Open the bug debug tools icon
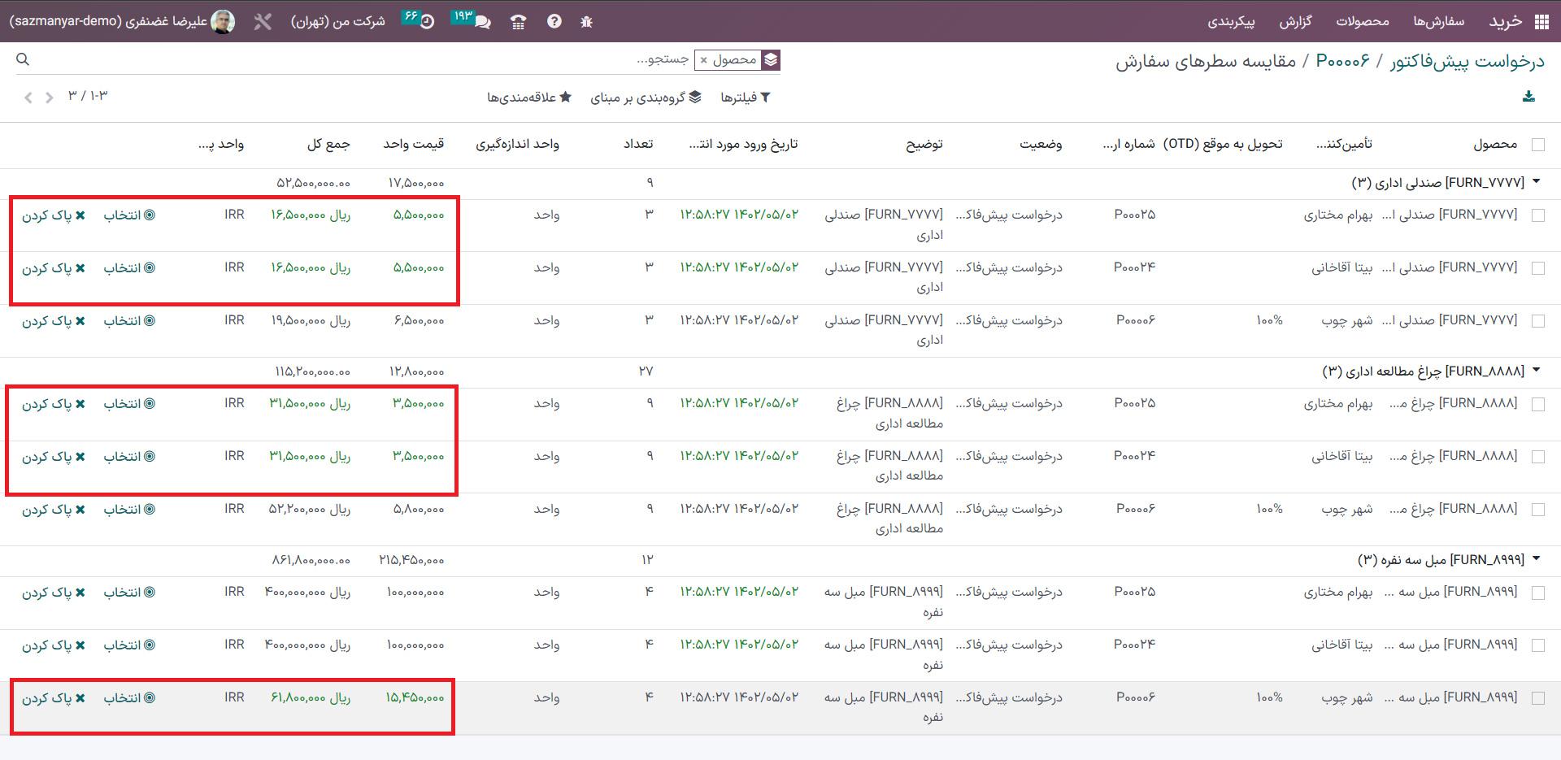 tap(586, 22)
